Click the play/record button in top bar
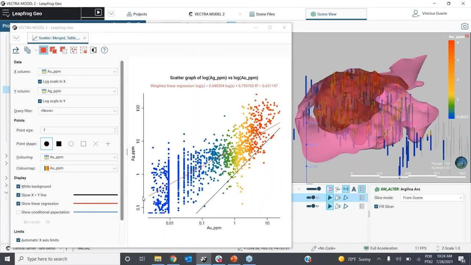Viewport: 471px width, 265px height. pyautogui.click(x=98, y=13)
